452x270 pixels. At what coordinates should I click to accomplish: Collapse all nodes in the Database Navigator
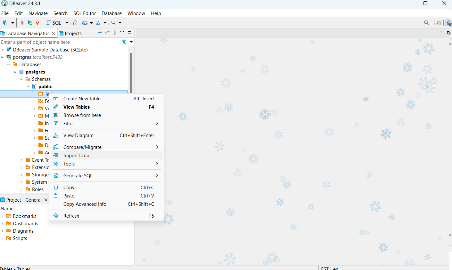(x=100, y=32)
